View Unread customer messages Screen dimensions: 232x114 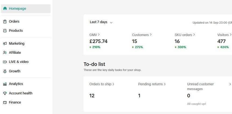tap(200, 86)
